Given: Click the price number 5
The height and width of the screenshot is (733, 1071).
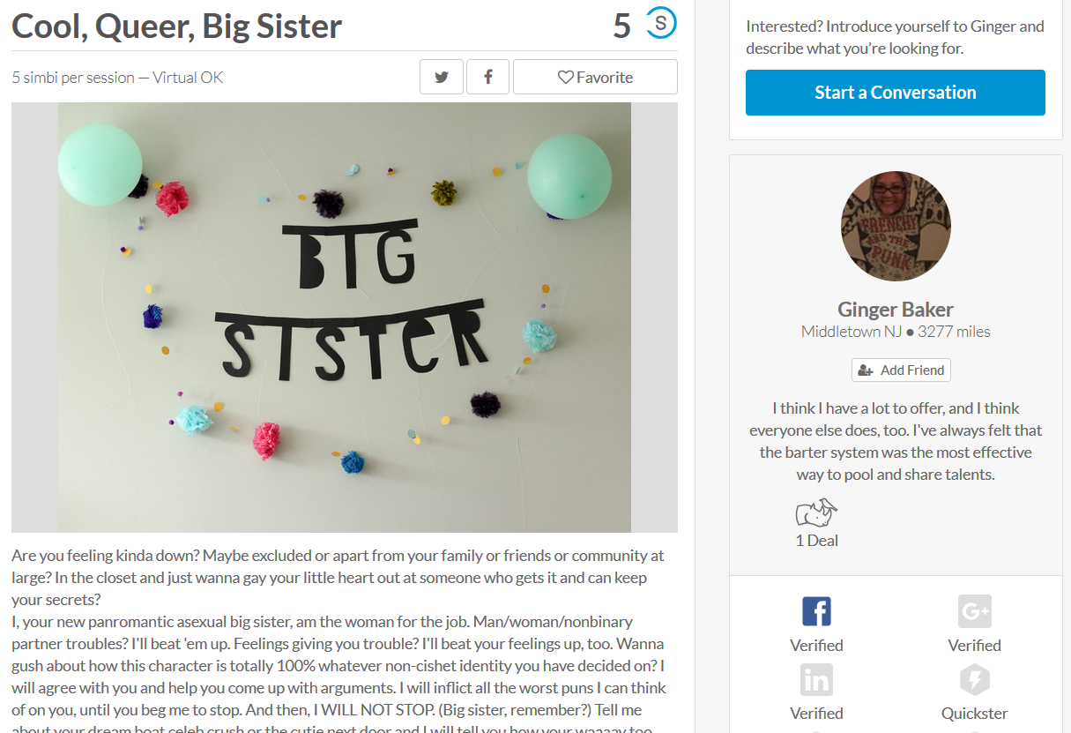Looking at the screenshot, I should pos(621,26).
